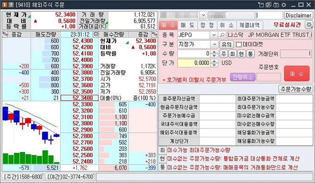The width and height of the screenshot is (315, 183).
Task: Click the password field left of Disclaimer
Action: (270, 15)
